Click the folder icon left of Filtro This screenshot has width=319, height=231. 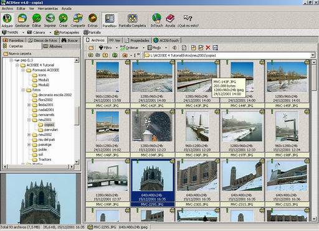[91, 48]
